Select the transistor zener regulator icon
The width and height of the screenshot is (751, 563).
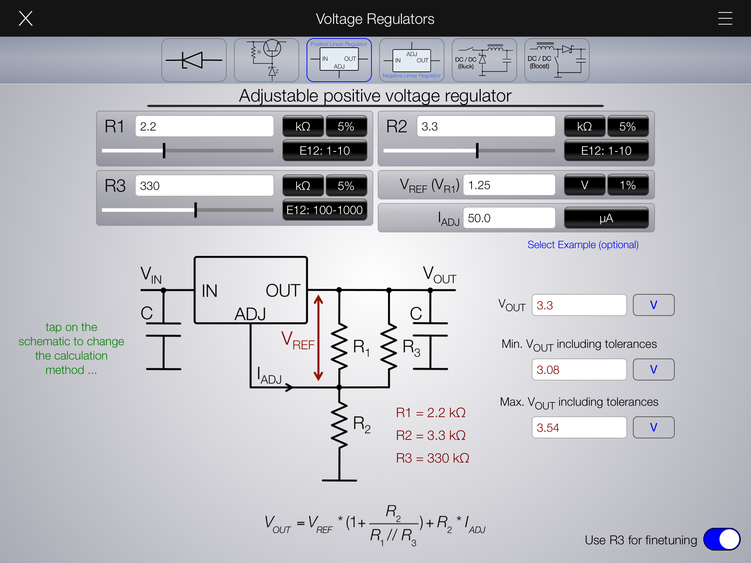coord(266,60)
